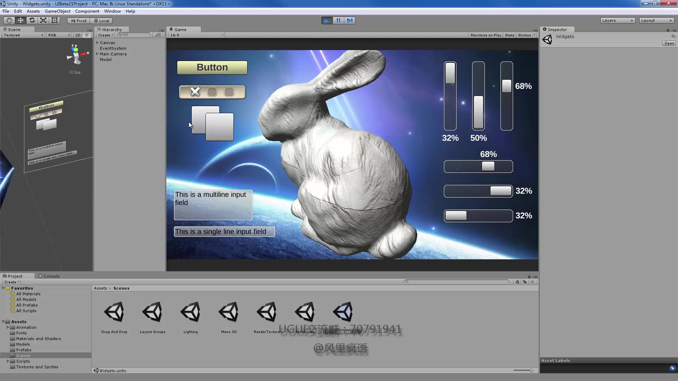
Task: Expand the Scripts folder
Action: pos(8,361)
